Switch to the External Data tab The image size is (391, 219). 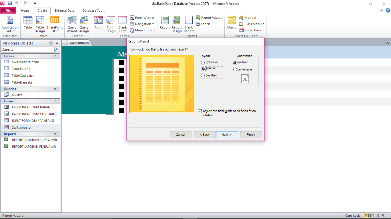click(65, 11)
